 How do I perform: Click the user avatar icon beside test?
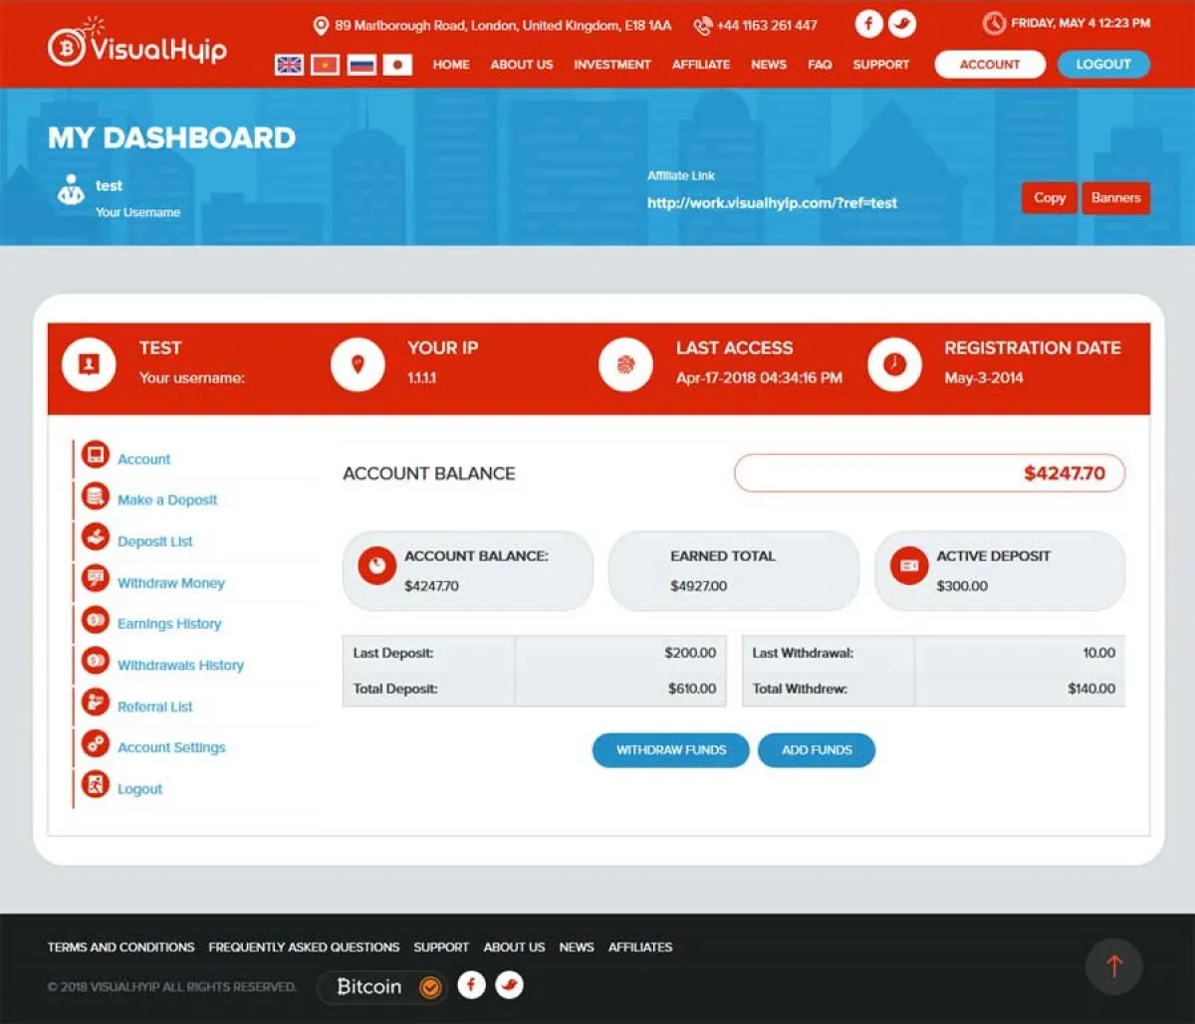[x=71, y=190]
